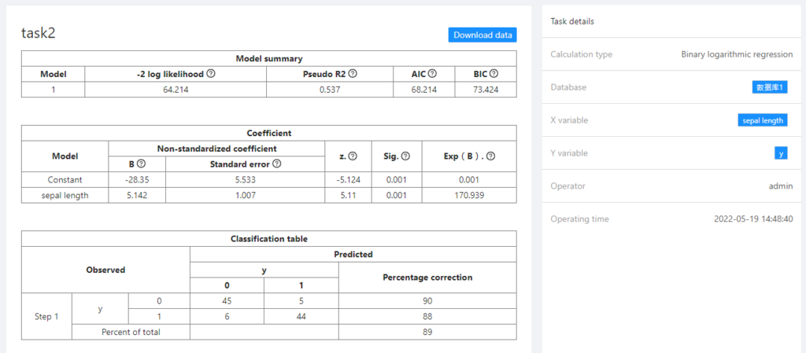The height and width of the screenshot is (353, 806).
Task: Click the operating time value 2022-05-19 14:48:40
Action: tap(752, 219)
